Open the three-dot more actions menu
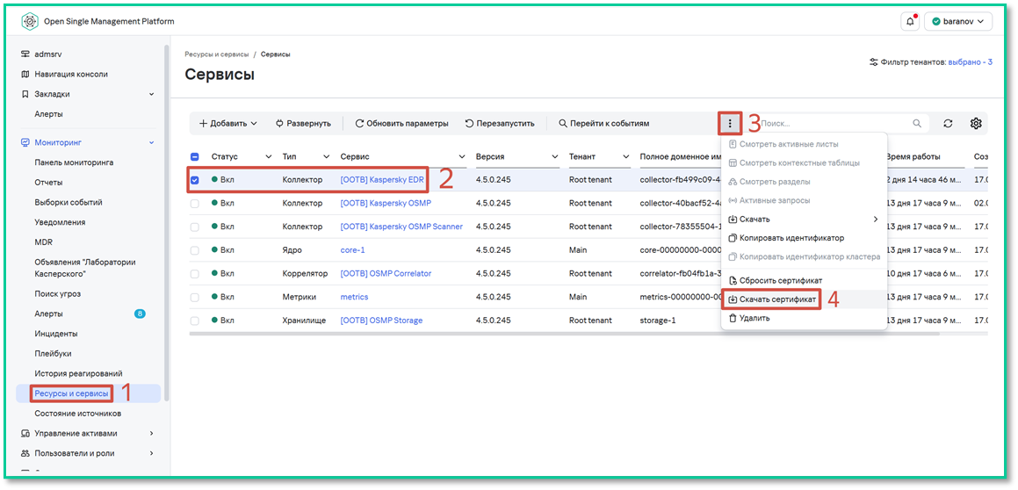 pyautogui.click(x=730, y=123)
